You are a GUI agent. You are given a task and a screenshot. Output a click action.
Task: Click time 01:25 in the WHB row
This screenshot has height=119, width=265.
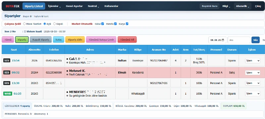tap(18, 93)
